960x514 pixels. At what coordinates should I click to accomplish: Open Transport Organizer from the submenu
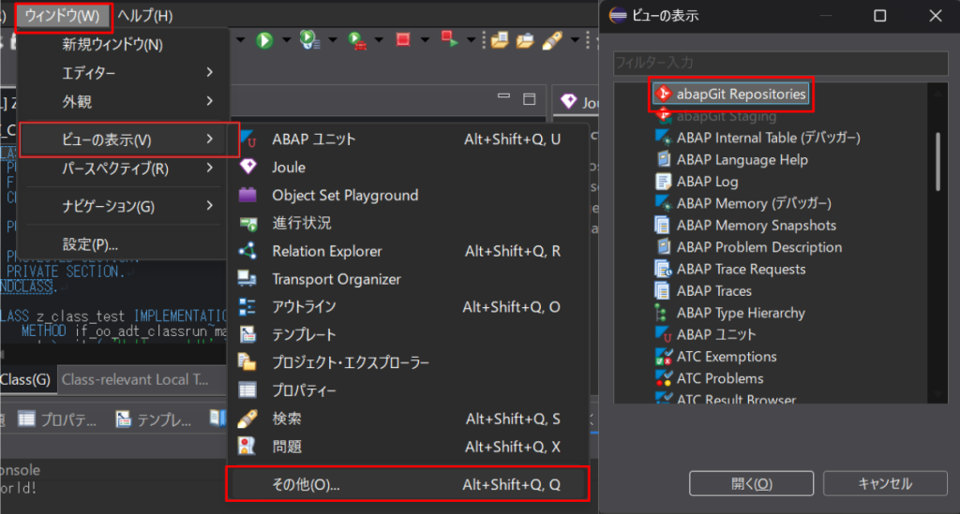click(x=336, y=279)
